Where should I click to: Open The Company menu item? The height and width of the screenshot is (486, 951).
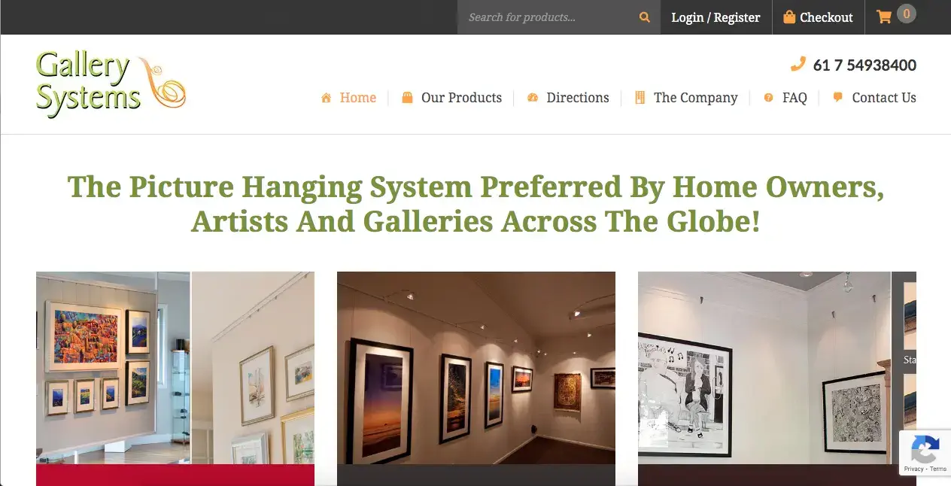click(x=696, y=98)
